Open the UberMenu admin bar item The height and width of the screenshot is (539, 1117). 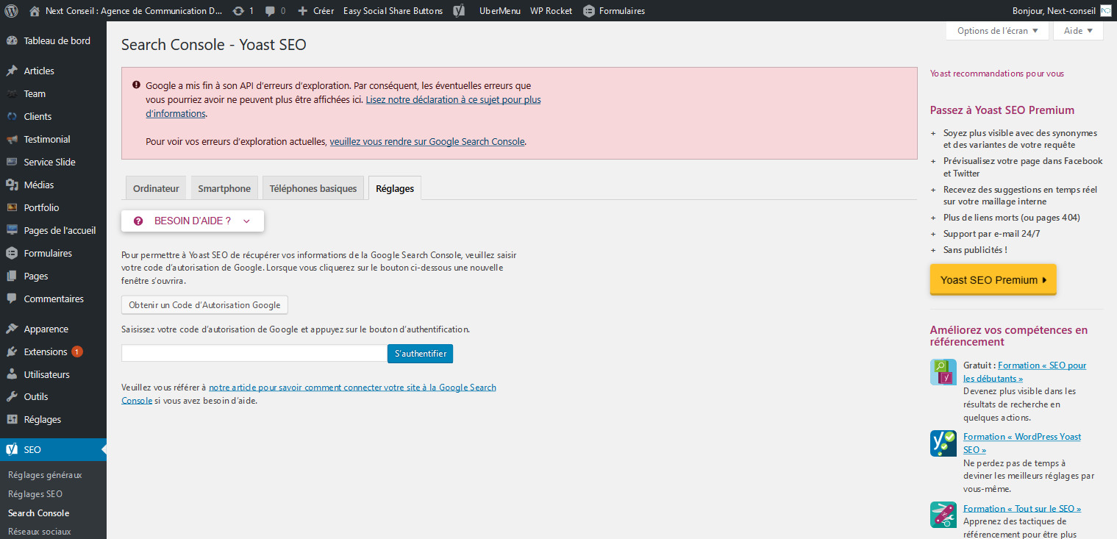point(499,11)
